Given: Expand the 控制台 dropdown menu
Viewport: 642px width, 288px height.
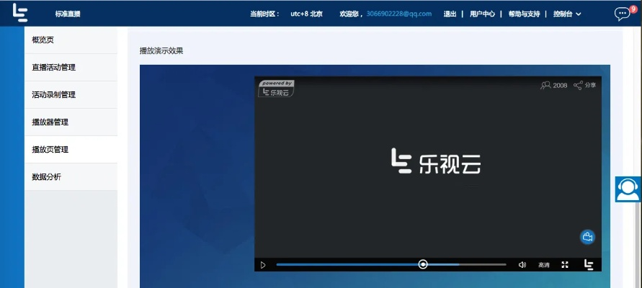Looking at the screenshot, I should (567, 14).
